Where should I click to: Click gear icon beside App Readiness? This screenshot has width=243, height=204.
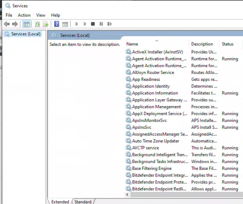pyautogui.click(x=128, y=79)
